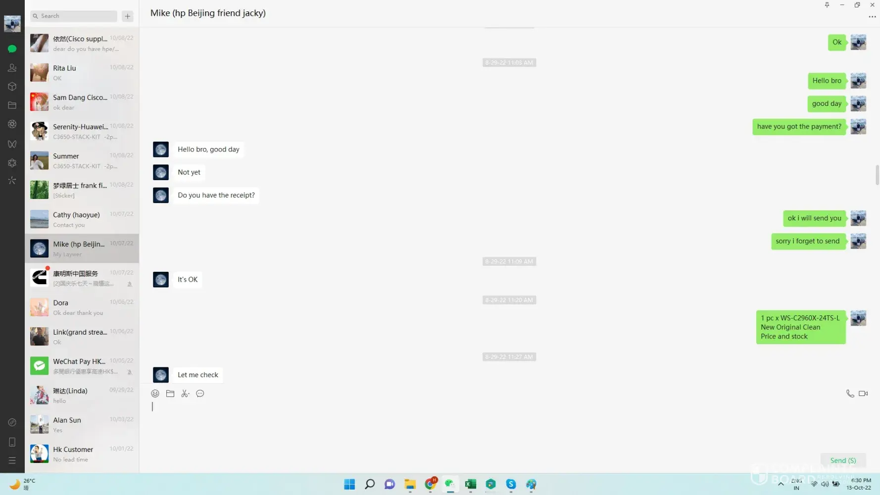Screen dimensions: 880x495
Task: Open Excel from the taskbar
Action: [x=470, y=484]
